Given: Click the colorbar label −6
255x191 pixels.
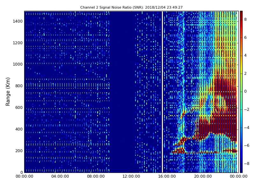Looking at the screenshot, I should (247, 145).
